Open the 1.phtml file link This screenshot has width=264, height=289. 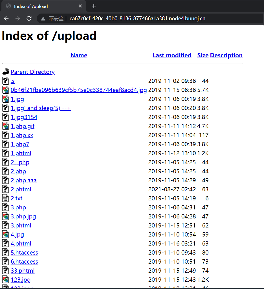[21, 153]
